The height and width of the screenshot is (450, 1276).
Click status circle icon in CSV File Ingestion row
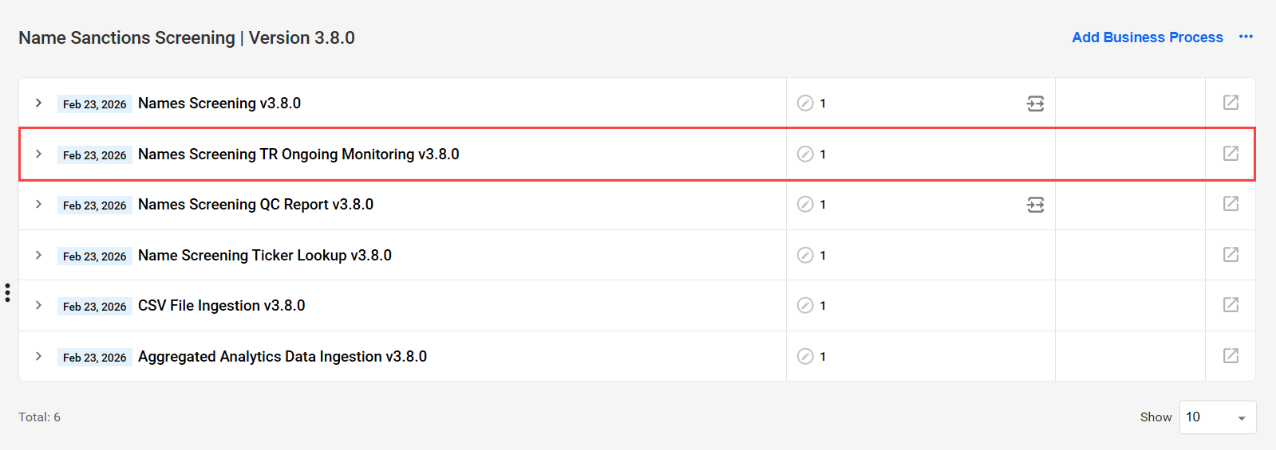click(805, 305)
